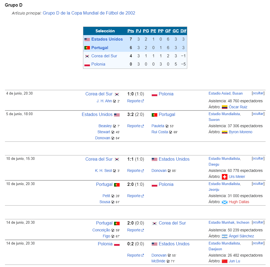Open the Donovan link in the 3:2 match
Image resolution: width=270 pixels, height=267 pixels.
click(103, 138)
